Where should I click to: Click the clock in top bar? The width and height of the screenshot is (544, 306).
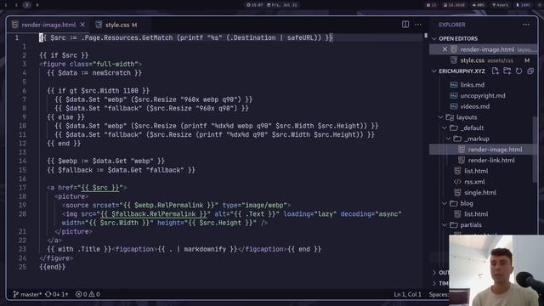[x=255, y=5]
